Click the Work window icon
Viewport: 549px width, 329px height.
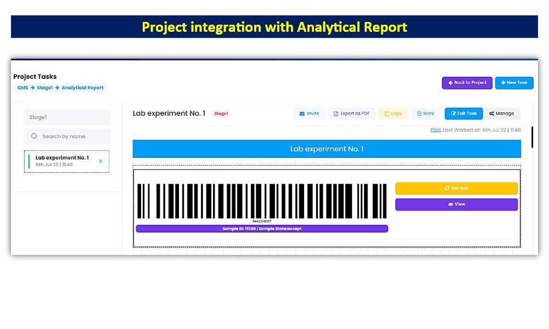(x=419, y=114)
